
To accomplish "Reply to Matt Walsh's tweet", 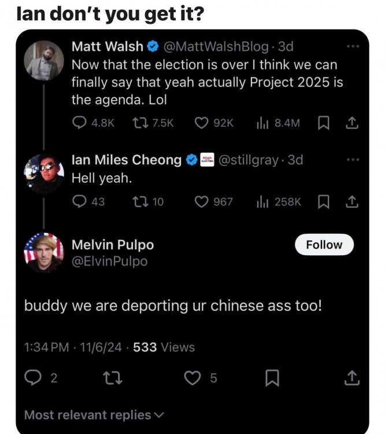I will (x=78, y=122).
